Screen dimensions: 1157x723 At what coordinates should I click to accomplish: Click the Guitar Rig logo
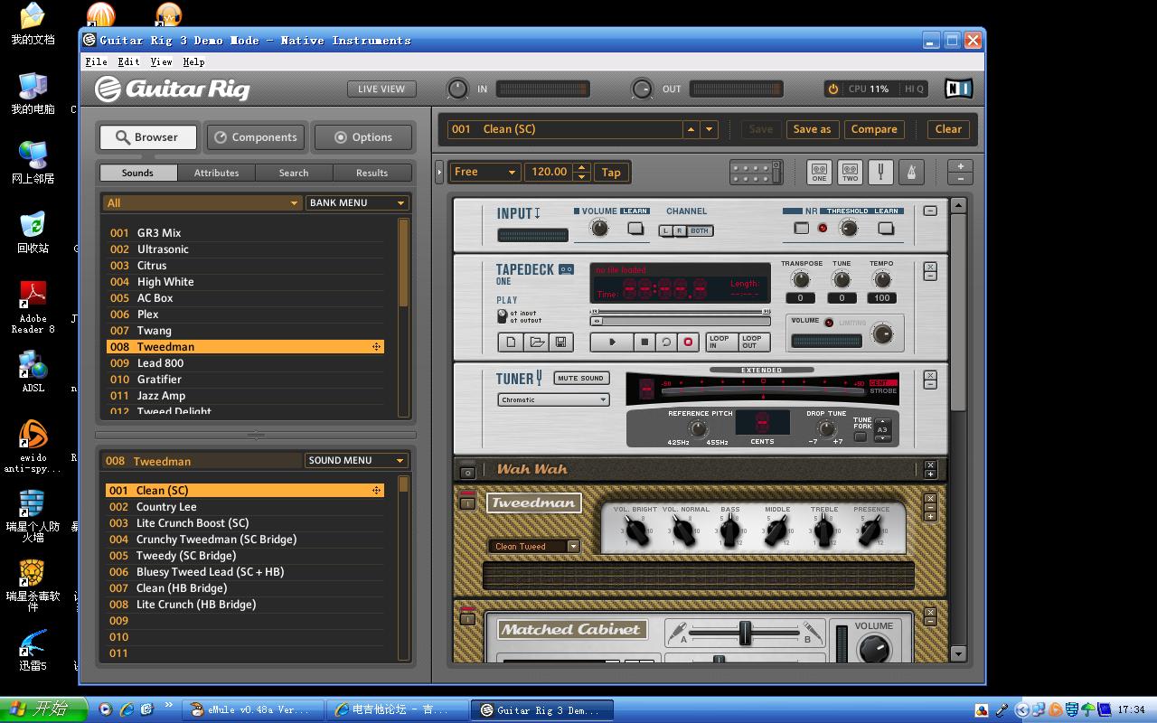[x=173, y=89]
